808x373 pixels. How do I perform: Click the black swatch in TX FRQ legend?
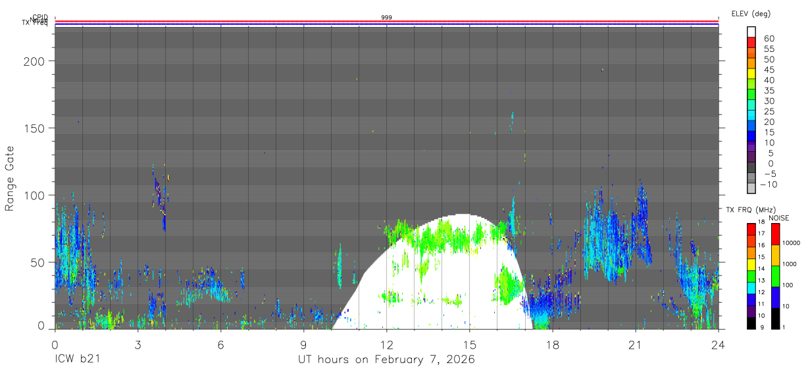(751, 323)
